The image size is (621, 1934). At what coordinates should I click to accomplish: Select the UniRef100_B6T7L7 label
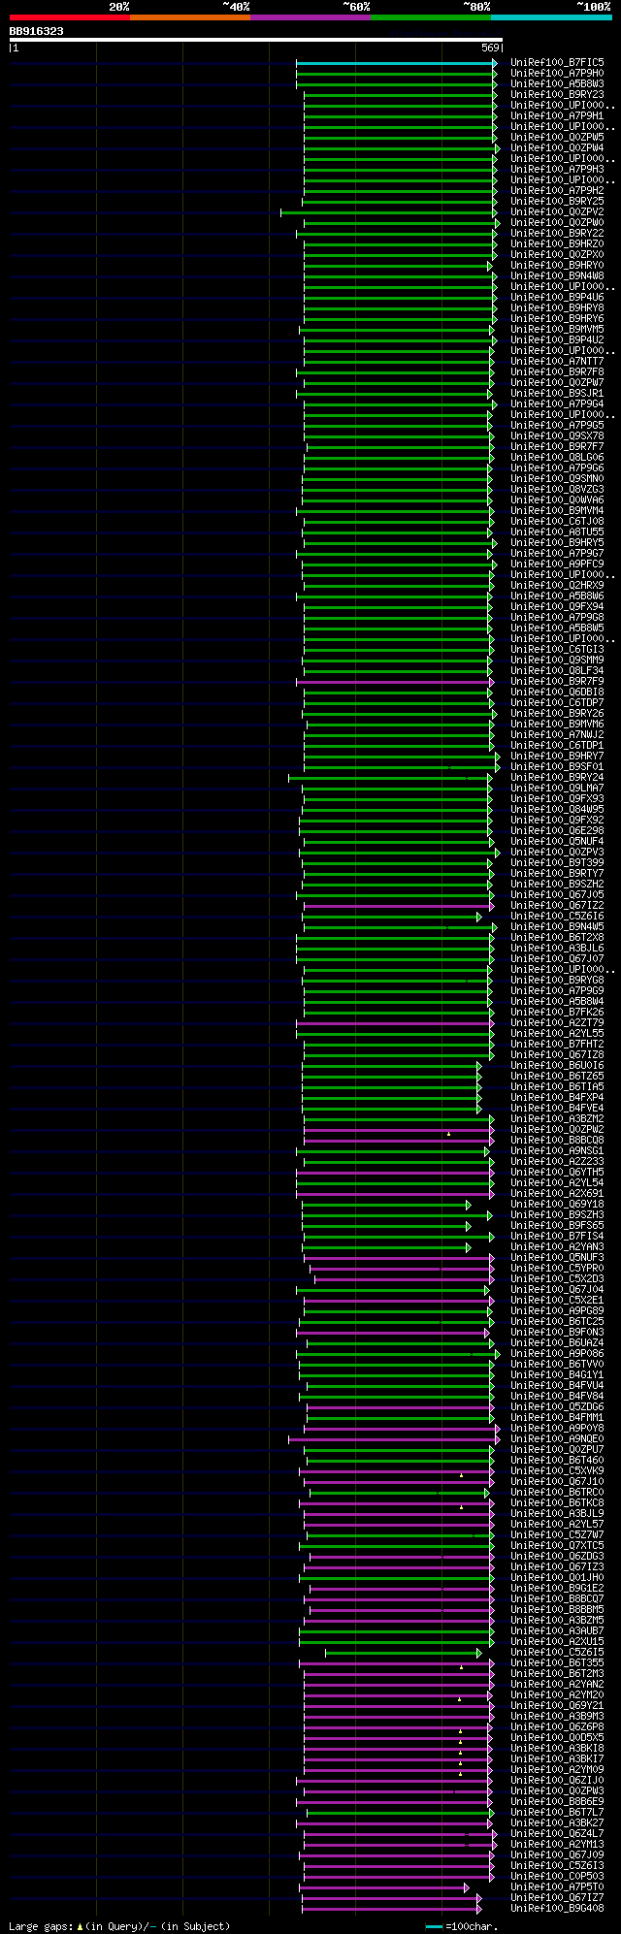pyautogui.click(x=557, y=1813)
